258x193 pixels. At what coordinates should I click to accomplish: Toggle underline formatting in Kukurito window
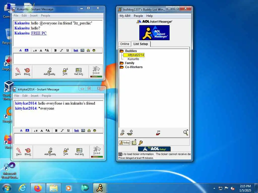[68, 50]
